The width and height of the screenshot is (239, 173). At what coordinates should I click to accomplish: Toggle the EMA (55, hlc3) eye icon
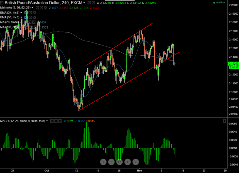tap(26, 17)
